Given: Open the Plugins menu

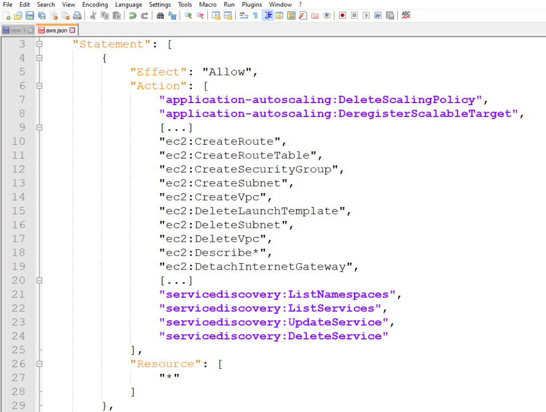Looking at the screenshot, I should (252, 4).
